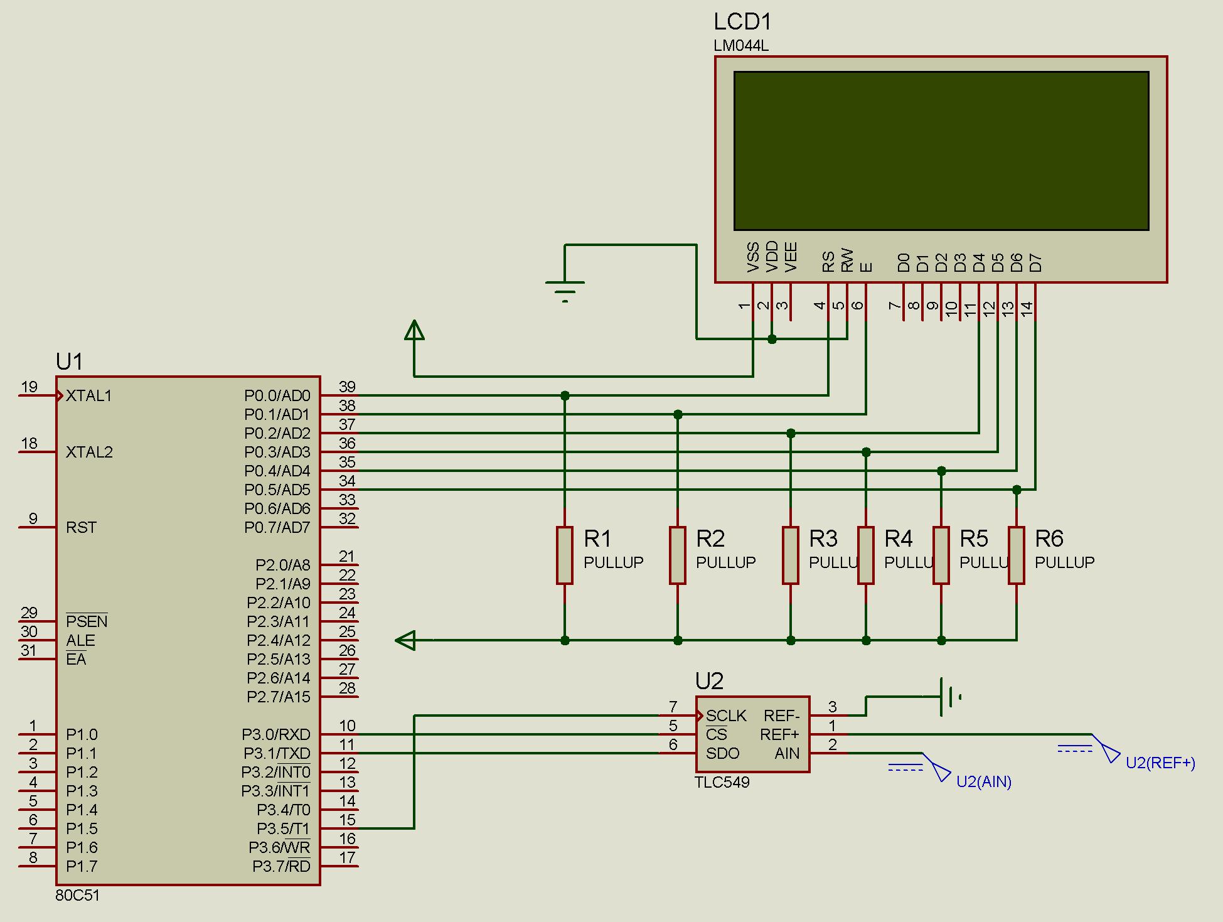The width and height of the screenshot is (1223, 922).
Task: Click the SCLK pin 7 of U2
Action: [x=678, y=716]
